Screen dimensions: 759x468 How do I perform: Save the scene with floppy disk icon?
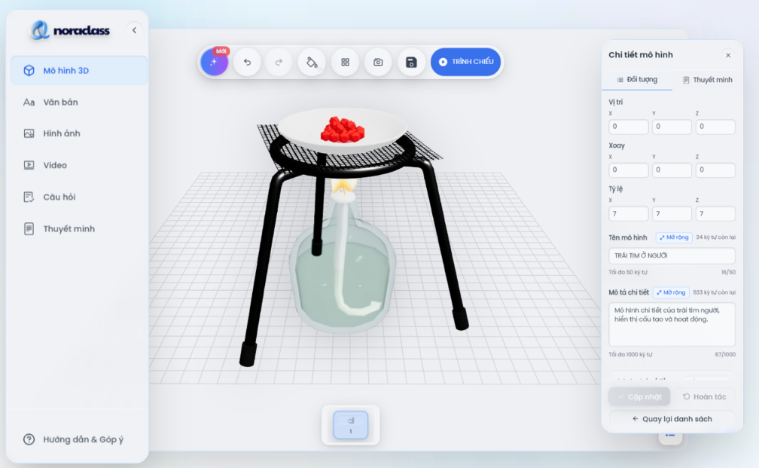[x=411, y=62]
